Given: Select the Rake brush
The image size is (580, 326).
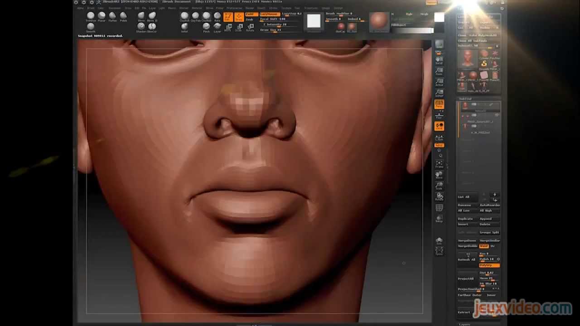Looking at the screenshot, I should coord(217,17).
